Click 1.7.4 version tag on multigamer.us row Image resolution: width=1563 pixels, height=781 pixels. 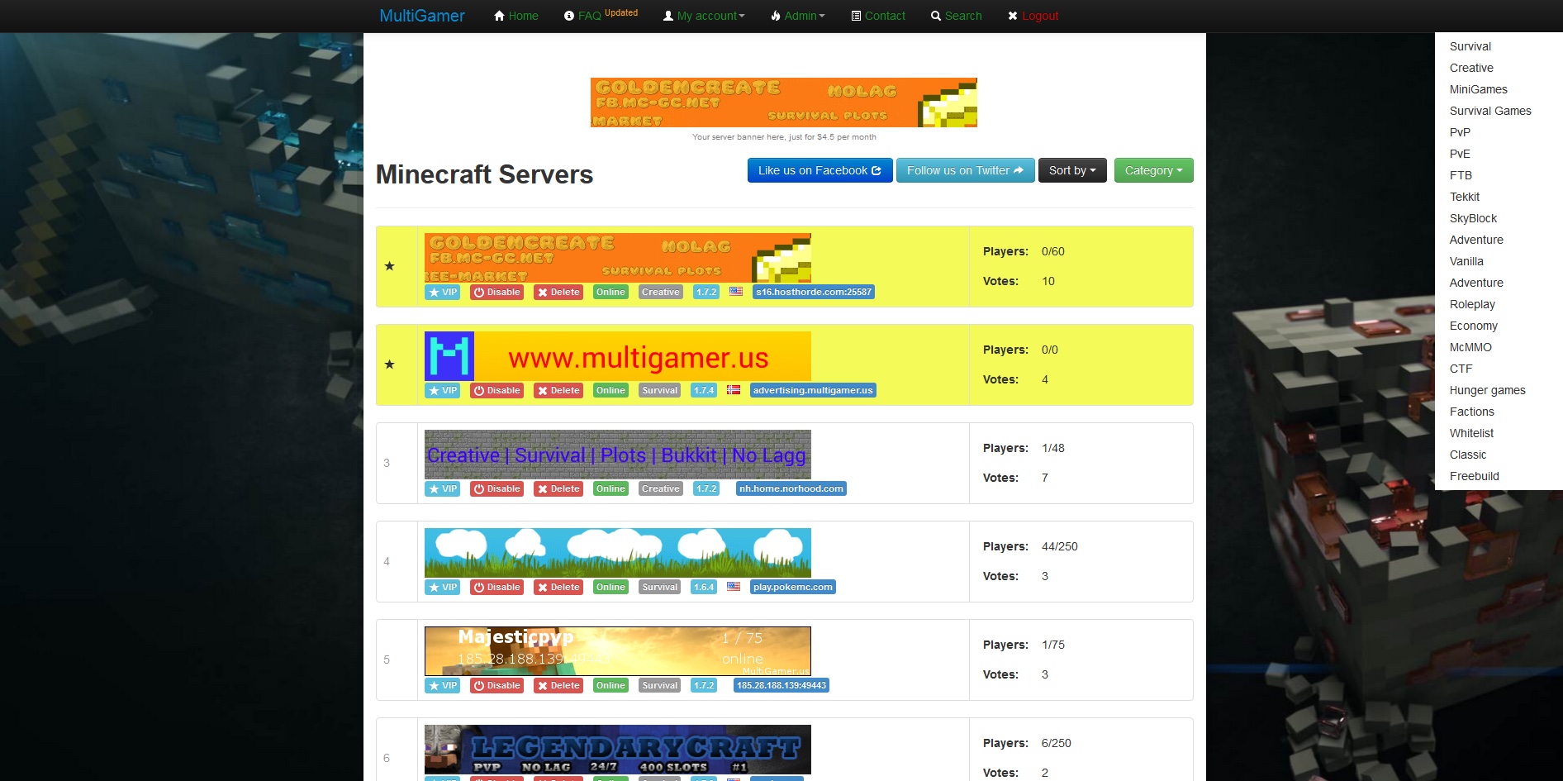coord(704,390)
